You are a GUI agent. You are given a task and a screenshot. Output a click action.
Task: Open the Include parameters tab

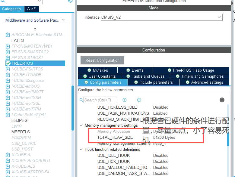(154, 82)
